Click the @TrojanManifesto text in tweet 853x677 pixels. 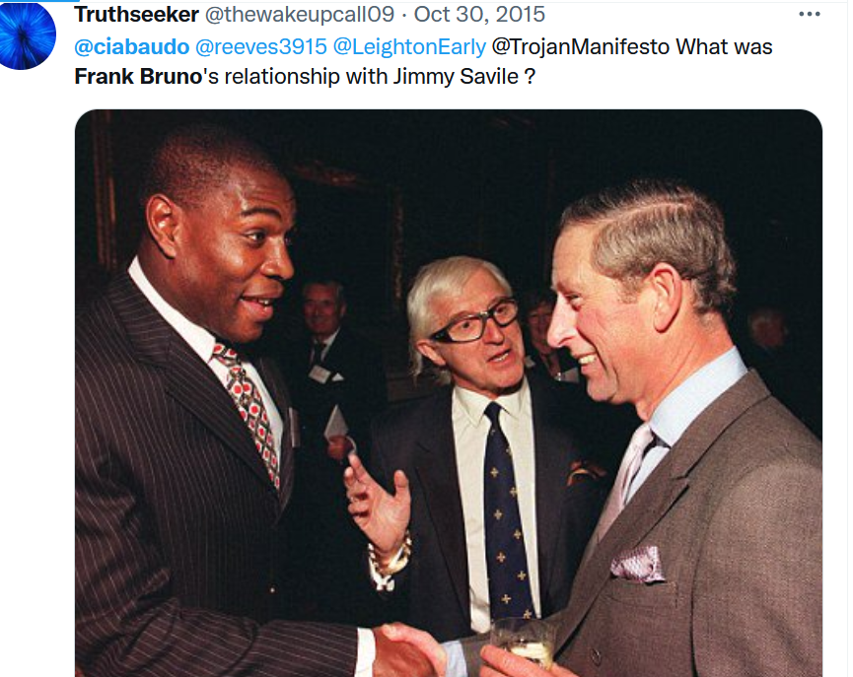click(581, 46)
